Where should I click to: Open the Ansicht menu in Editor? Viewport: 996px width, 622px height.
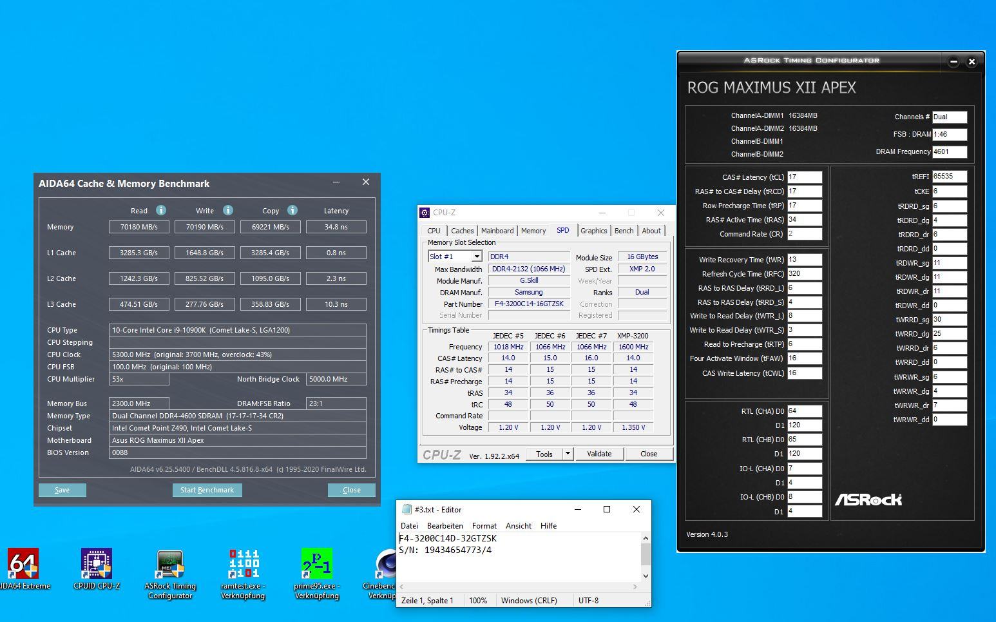[519, 526]
